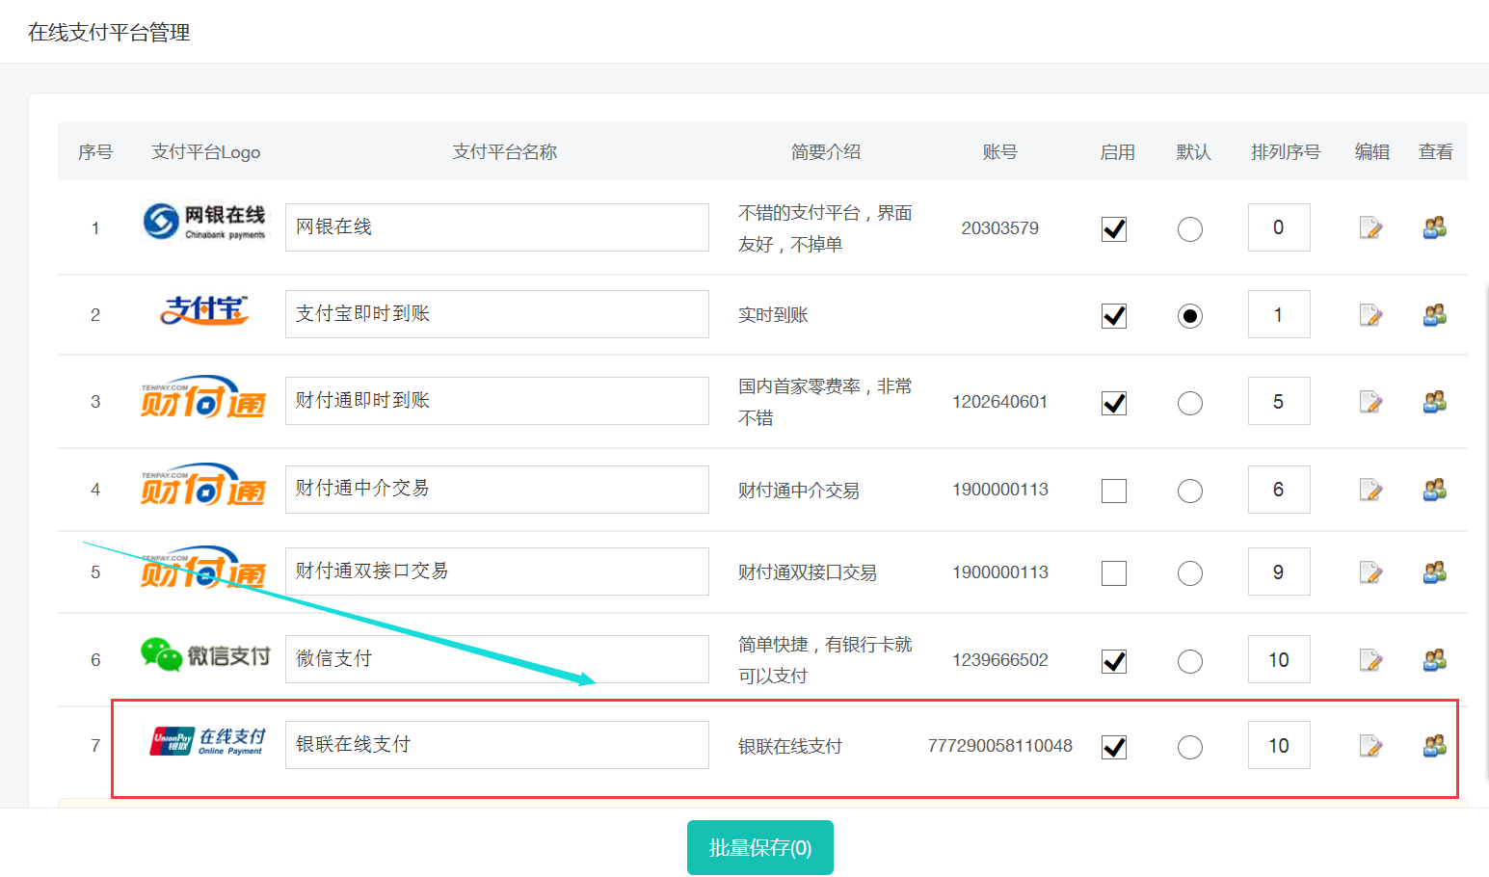
Task: Click the edit icon for 网银在线 row
Action: click(1370, 228)
